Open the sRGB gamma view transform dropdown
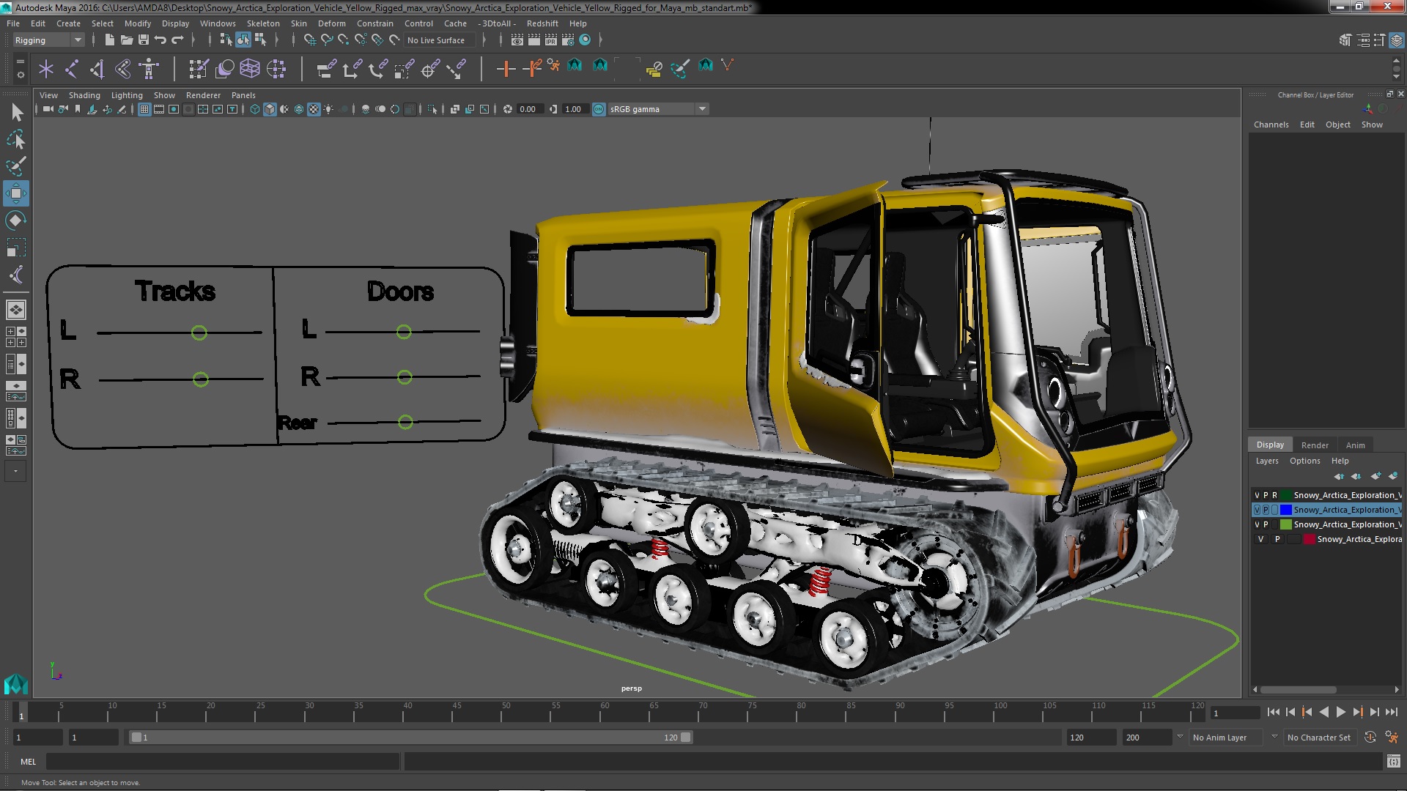 (658, 109)
